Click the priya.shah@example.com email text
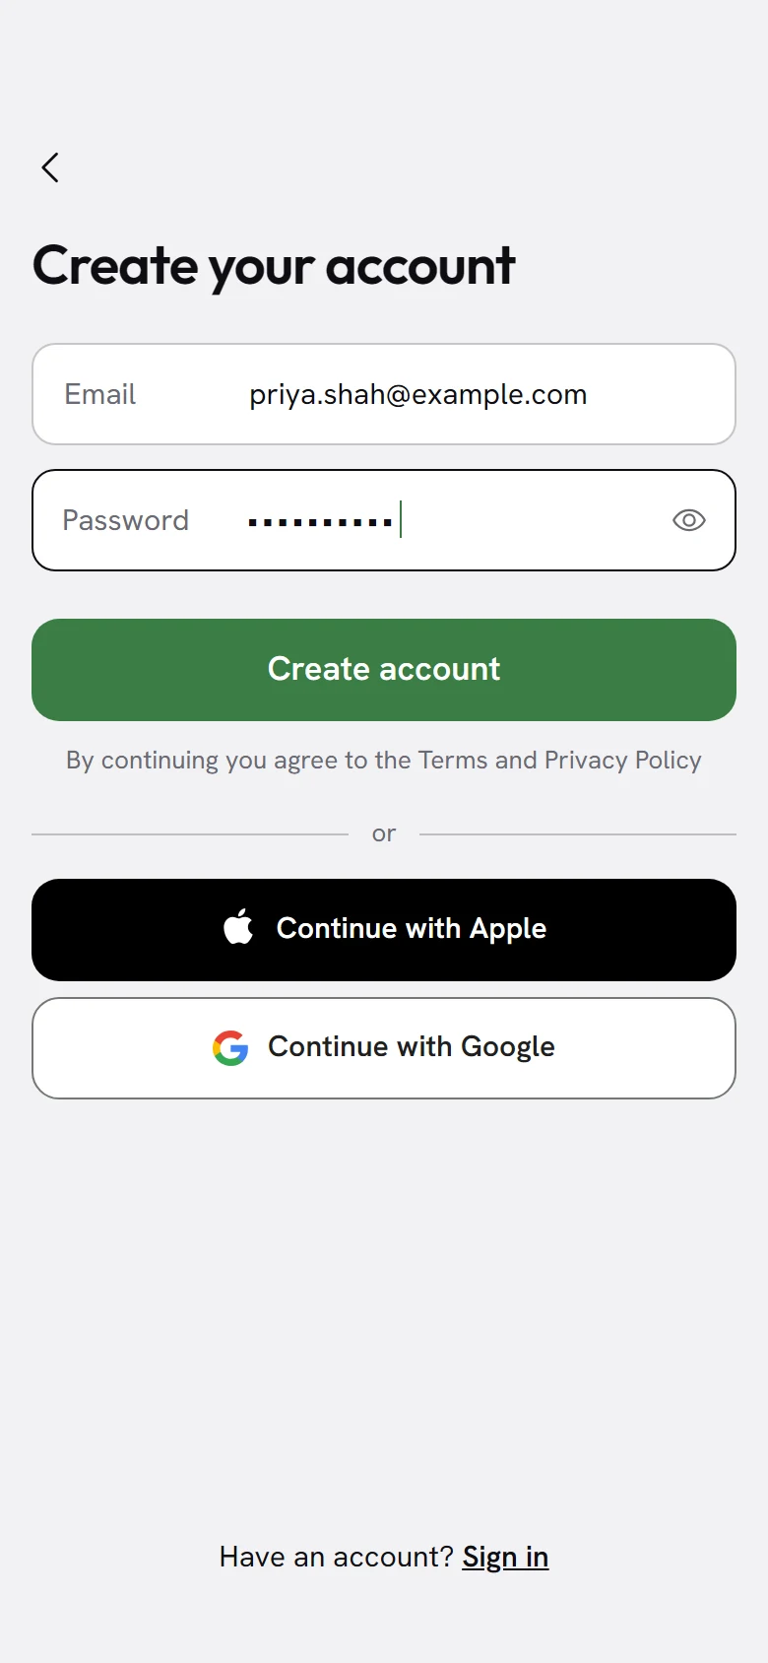 pos(418,395)
